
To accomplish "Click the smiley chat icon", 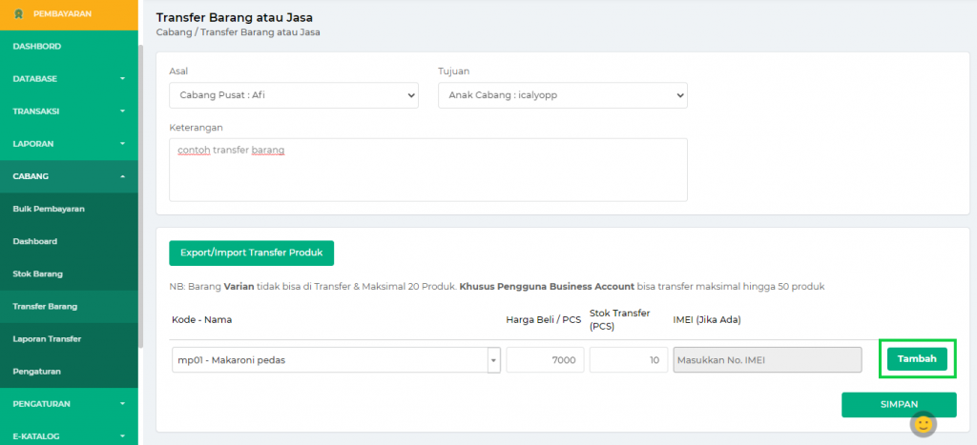I will (923, 423).
